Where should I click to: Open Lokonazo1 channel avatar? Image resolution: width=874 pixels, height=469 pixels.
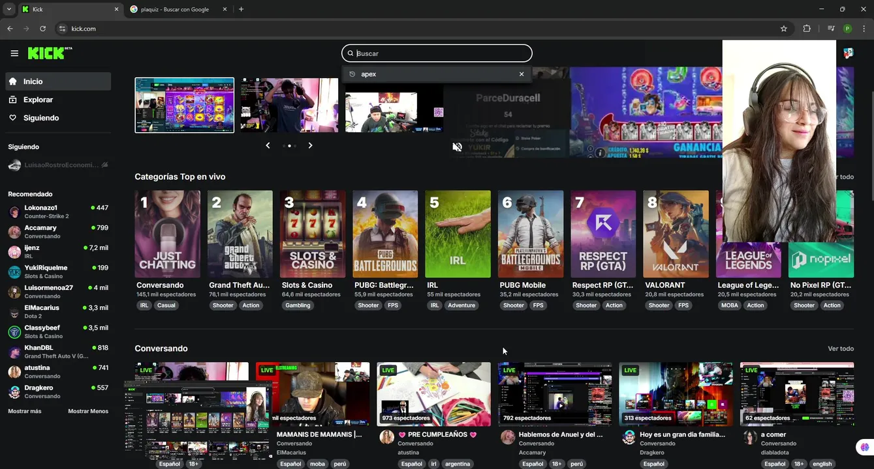(x=14, y=212)
